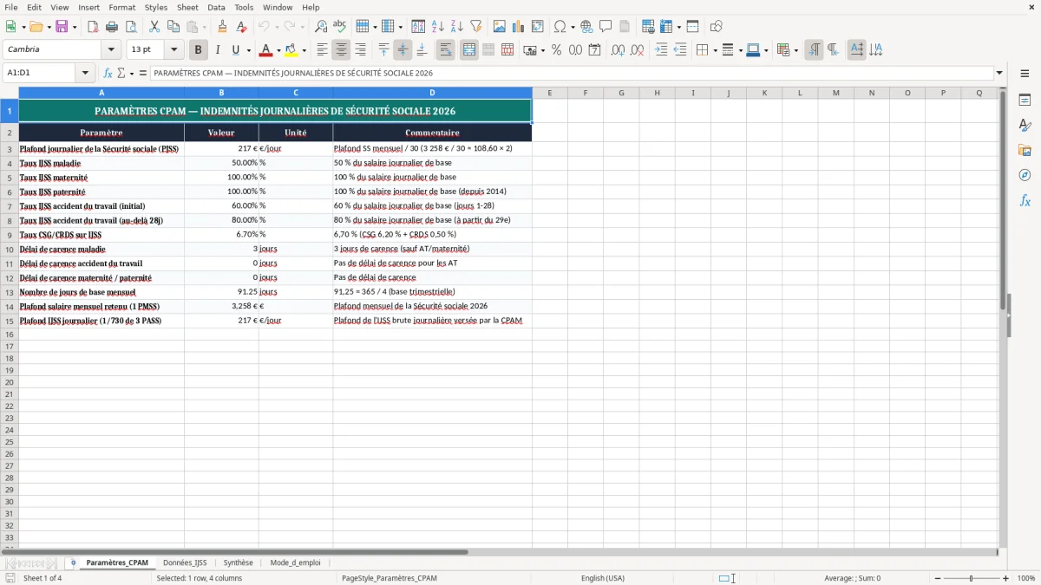The width and height of the screenshot is (1041, 585).
Task: Select row 9 header
Action: [10, 235]
